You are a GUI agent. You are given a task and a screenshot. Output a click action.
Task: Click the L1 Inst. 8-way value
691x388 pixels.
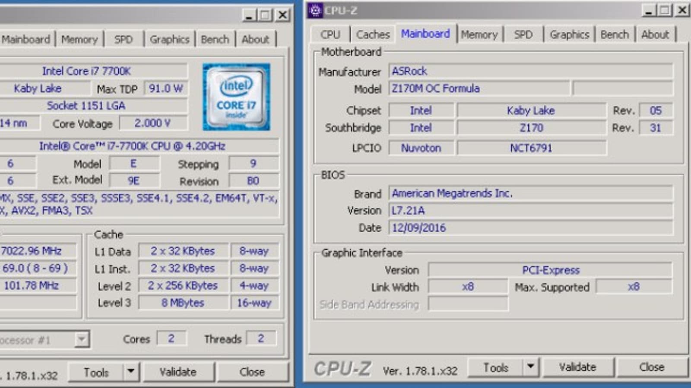254,268
